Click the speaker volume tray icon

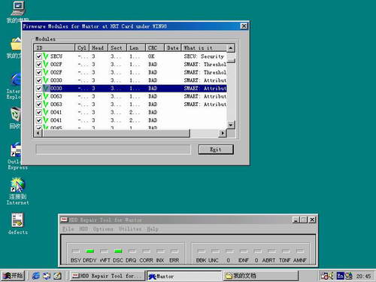[x=331, y=276]
